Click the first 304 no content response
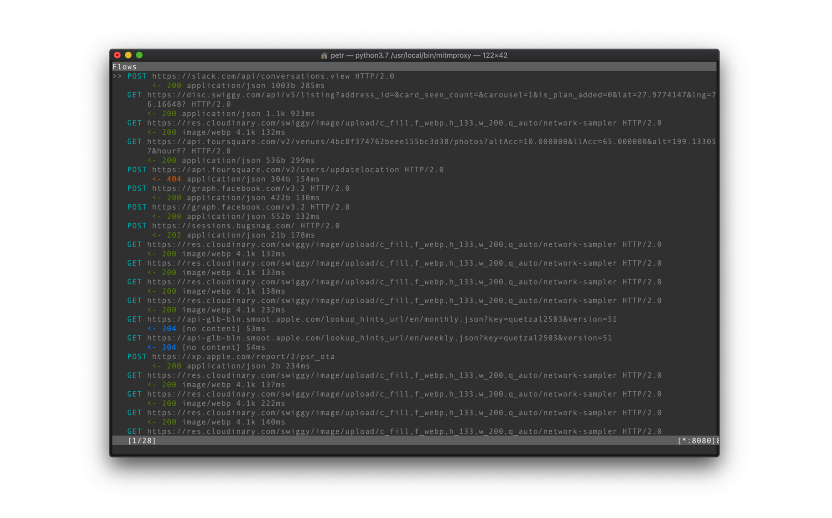The height and width of the screenshot is (518, 832). coord(206,329)
